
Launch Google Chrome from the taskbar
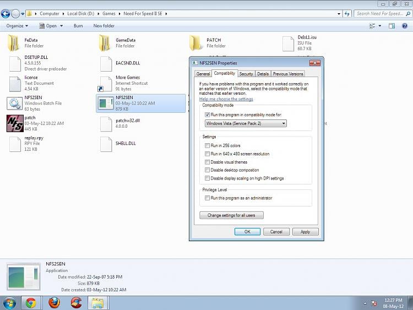[31, 303]
